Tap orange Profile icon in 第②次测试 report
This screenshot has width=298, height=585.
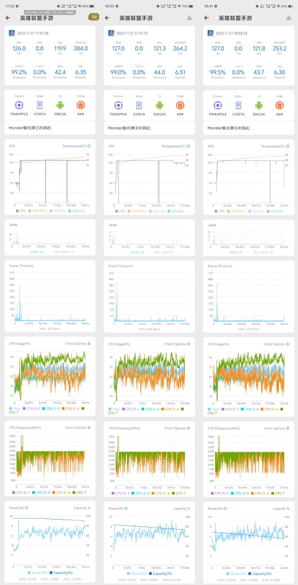[180, 105]
